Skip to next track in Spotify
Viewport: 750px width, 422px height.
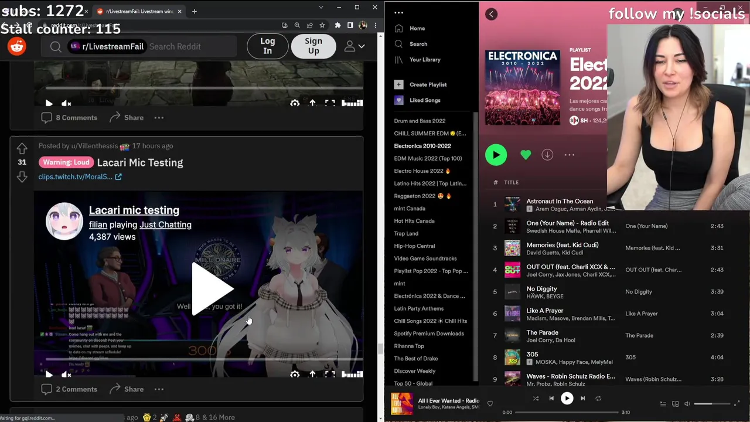tap(582, 399)
